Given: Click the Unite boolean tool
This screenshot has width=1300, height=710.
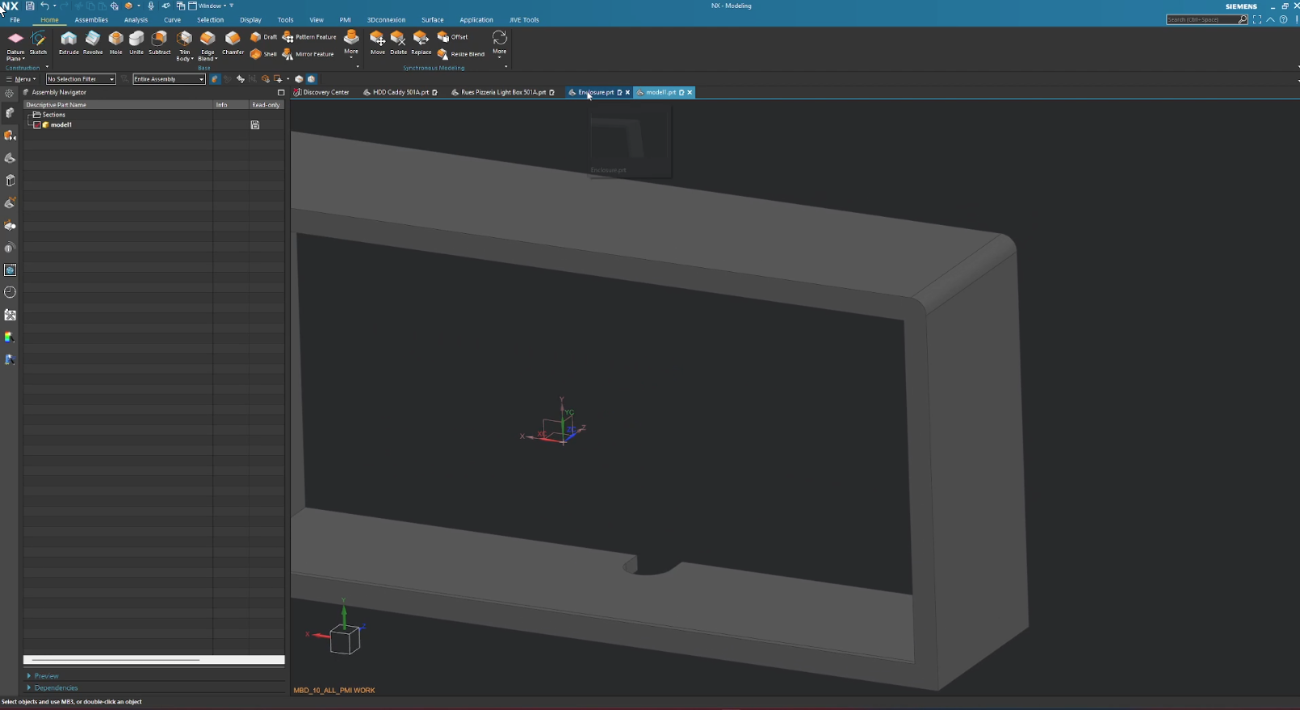Looking at the screenshot, I should 136,43.
